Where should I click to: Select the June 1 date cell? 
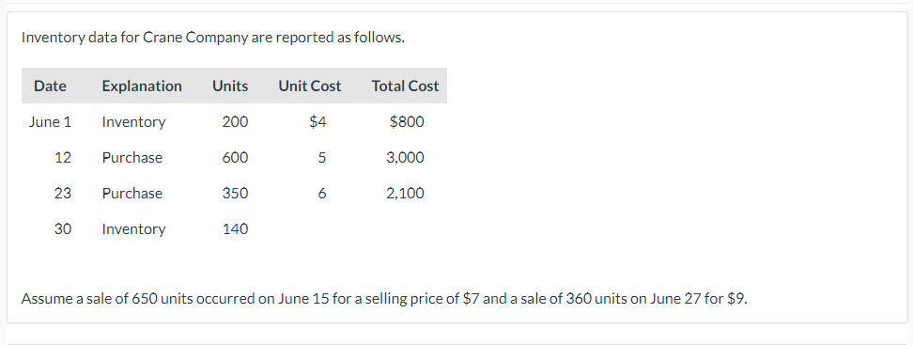(50, 122)
